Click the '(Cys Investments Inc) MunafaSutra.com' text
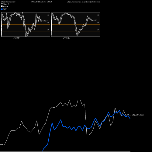 click(x=84, y=2)
